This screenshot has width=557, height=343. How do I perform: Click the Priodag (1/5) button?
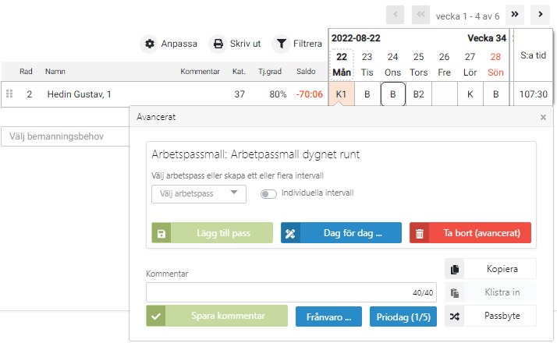coord(403,316)
